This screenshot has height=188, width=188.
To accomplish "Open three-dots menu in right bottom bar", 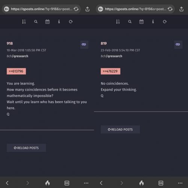I will (180, 183).
